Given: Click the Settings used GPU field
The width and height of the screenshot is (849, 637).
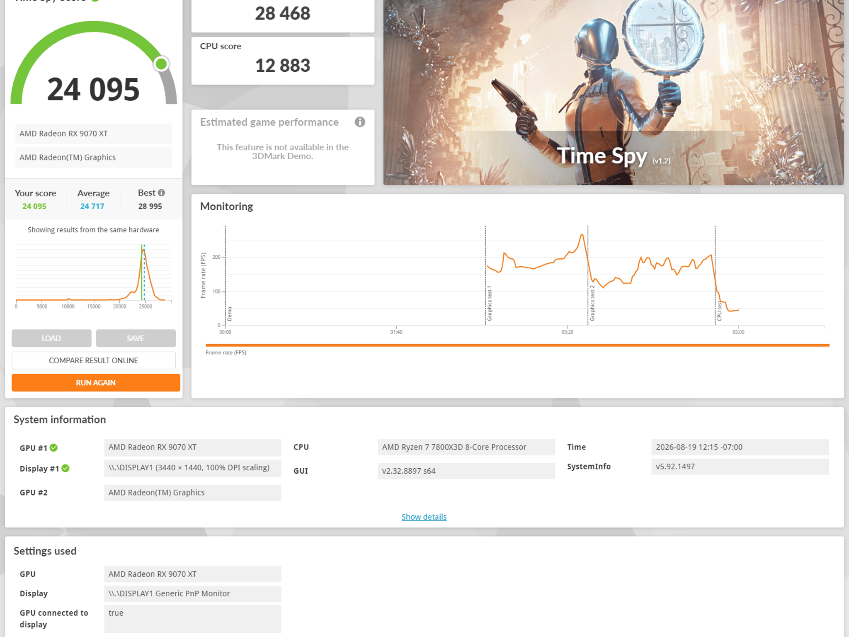Looking at the screenshot, I should 193,574.
